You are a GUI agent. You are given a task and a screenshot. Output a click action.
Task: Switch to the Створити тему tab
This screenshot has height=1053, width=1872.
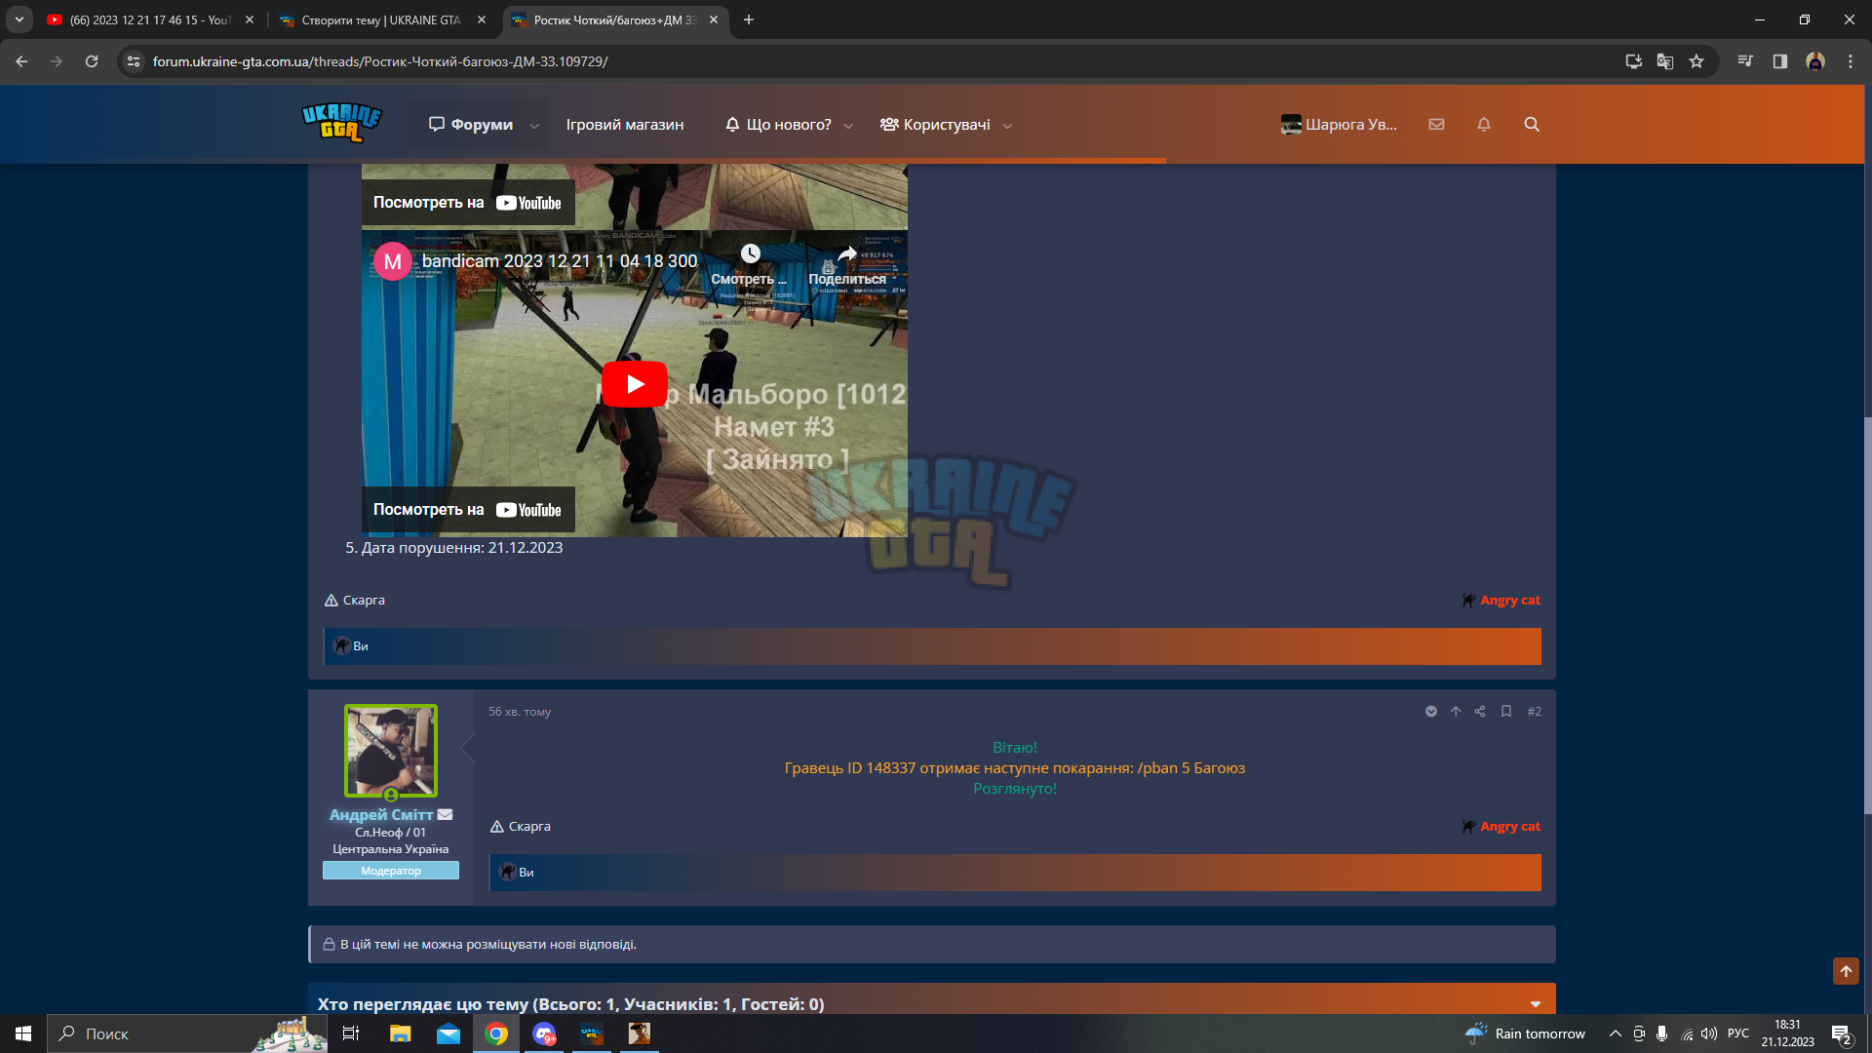[x=382, y=19]
